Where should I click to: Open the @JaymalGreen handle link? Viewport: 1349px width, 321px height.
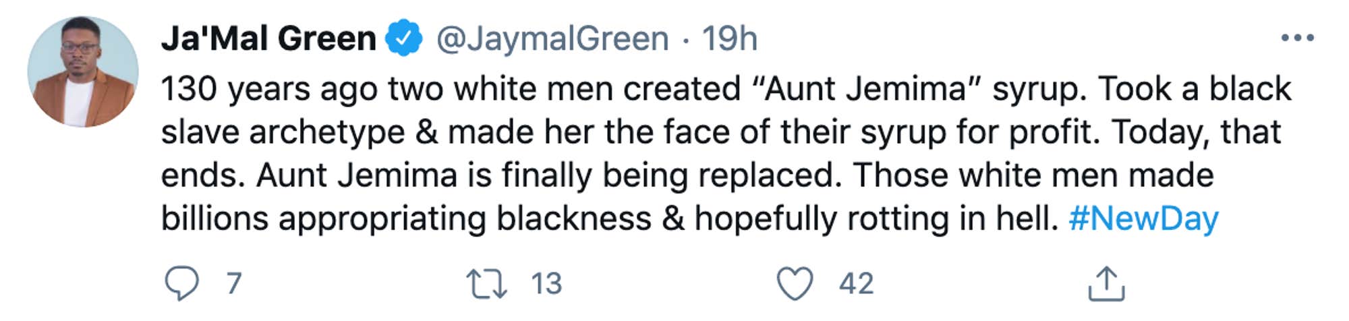click(552, 38)
